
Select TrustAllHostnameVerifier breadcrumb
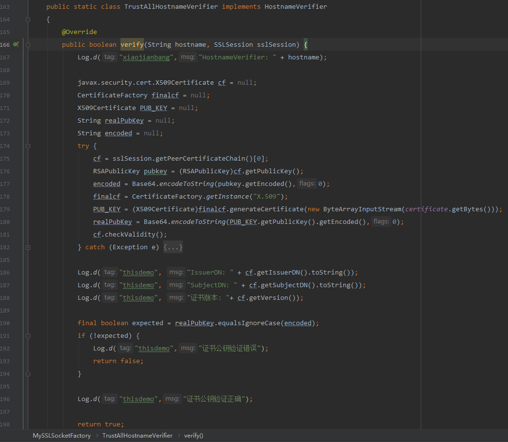pyautogui.click(x=137, y=436)
